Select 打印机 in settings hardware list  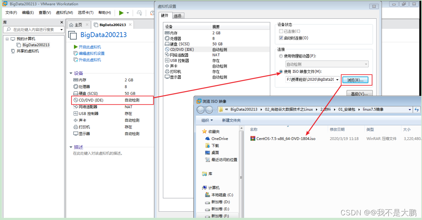point(216,72)
